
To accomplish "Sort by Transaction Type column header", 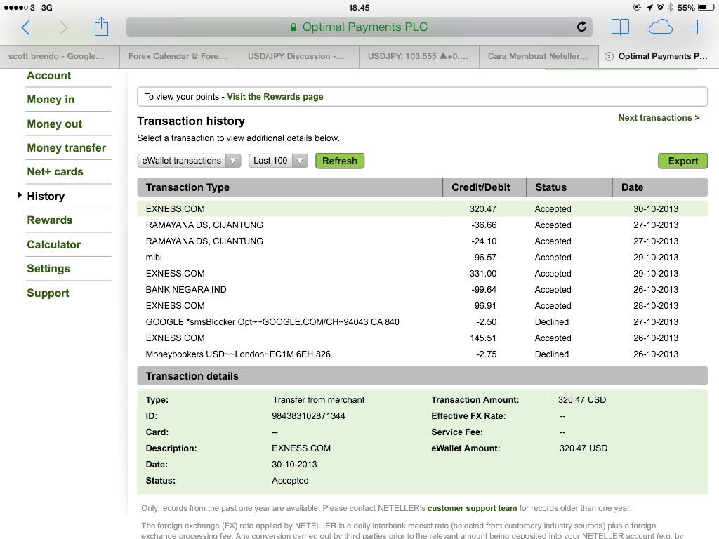I will [290, 187].
